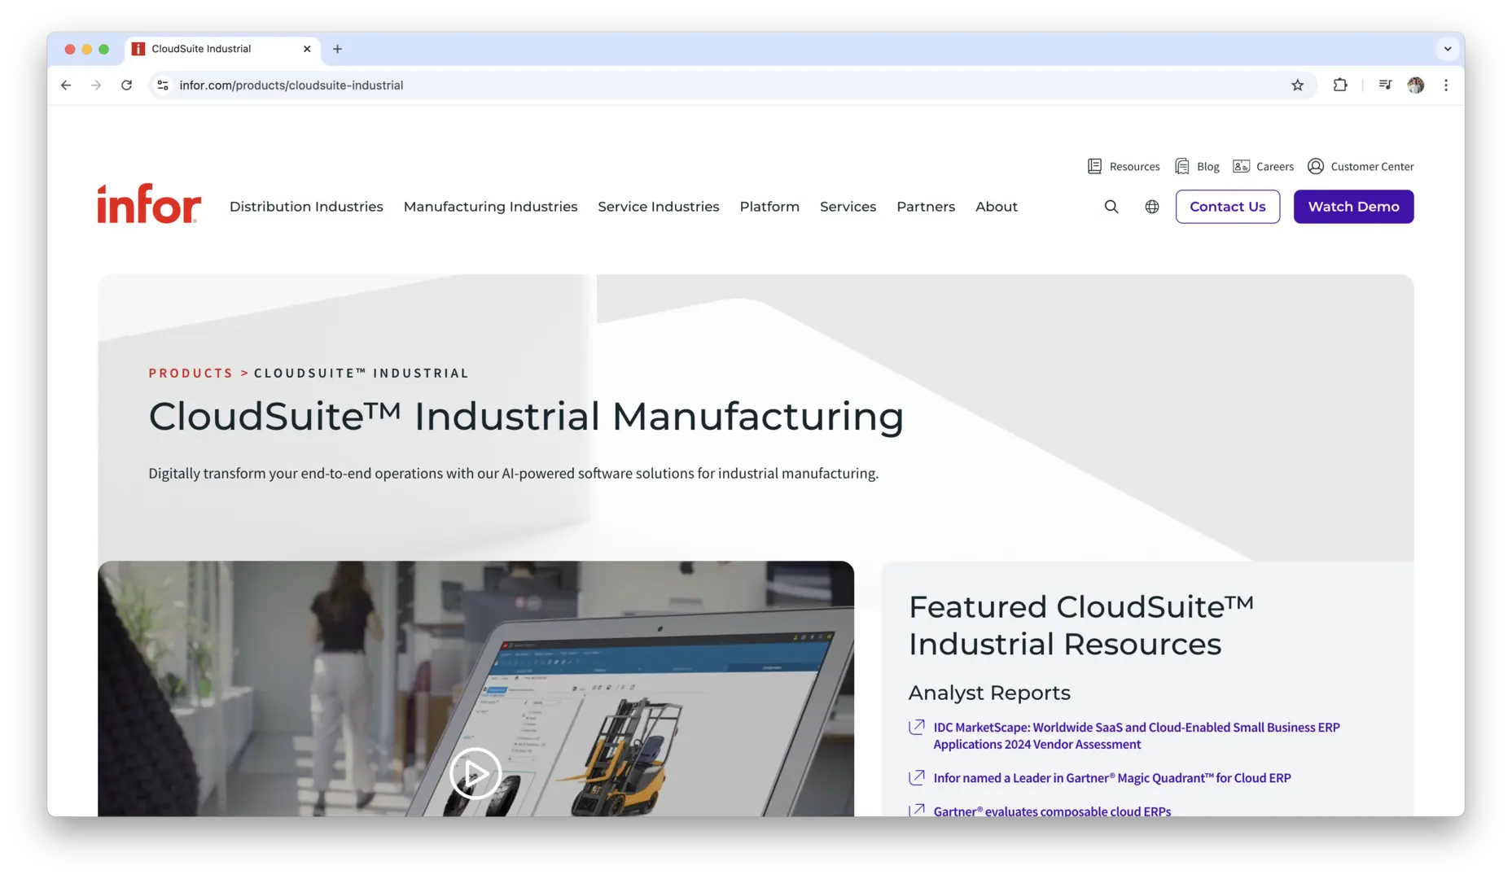Open Distribution Industries menu

tap(306, 207)
